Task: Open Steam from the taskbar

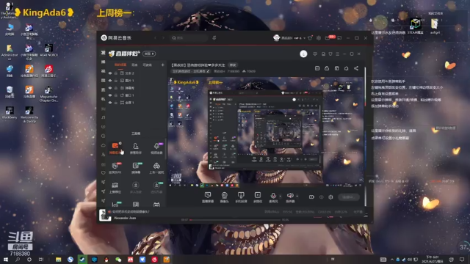Action: [82, 260]
